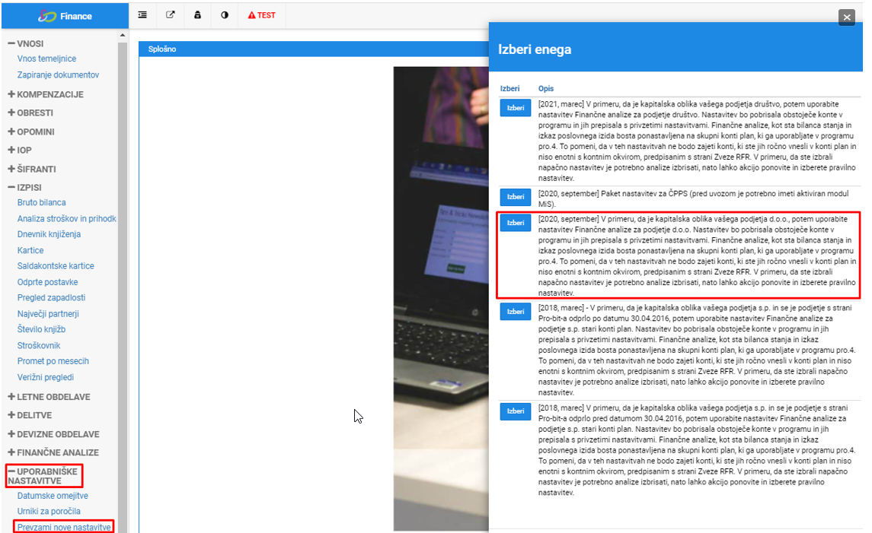The image size is (872, 533).
Task: Open in new window icon
Action: point(170,15)
